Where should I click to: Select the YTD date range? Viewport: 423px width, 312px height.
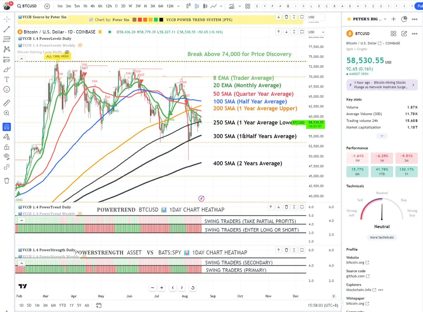pos(62,305)
